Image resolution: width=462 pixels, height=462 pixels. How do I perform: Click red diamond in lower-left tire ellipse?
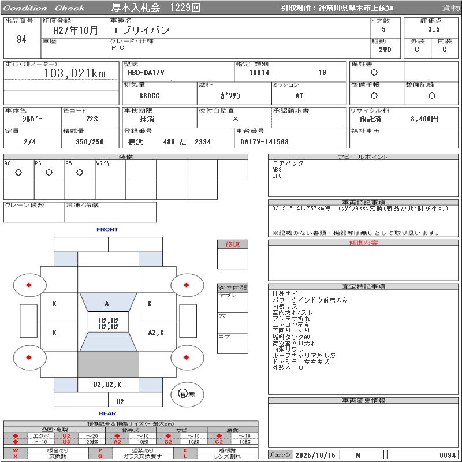pos(29,357)
